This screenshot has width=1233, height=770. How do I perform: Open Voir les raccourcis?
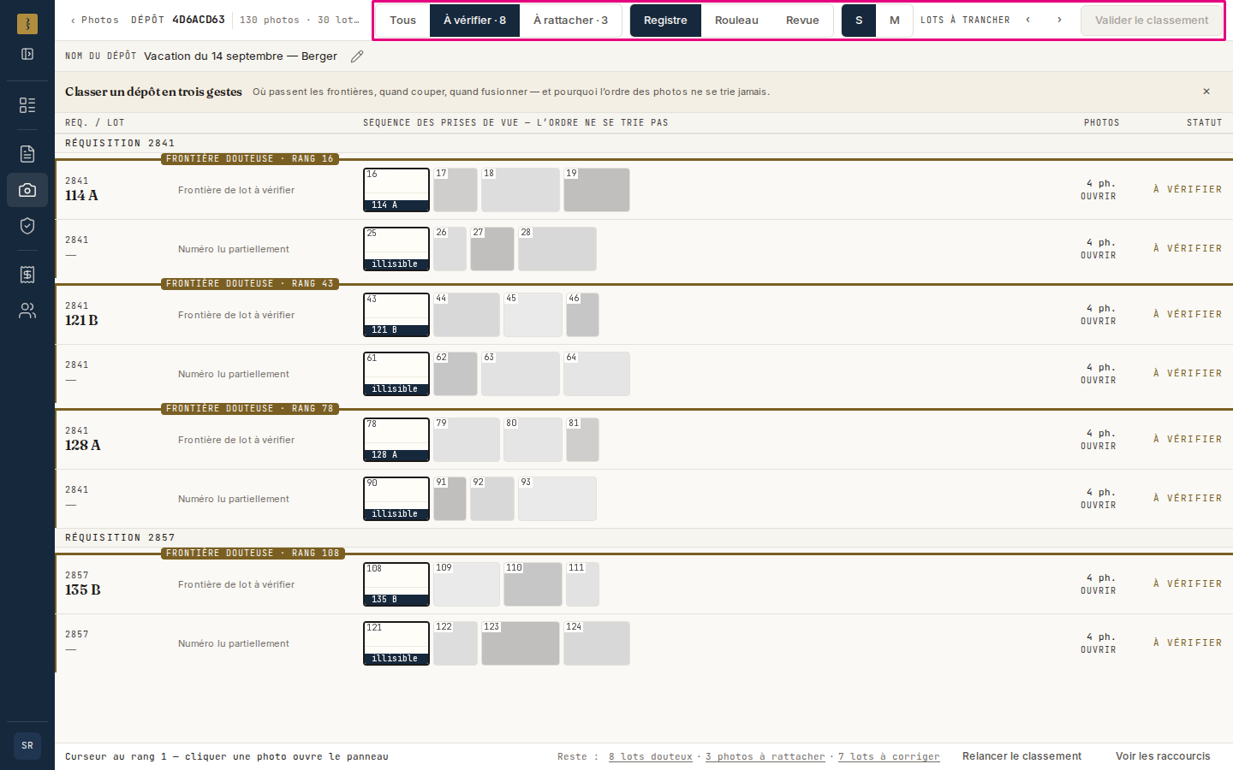1163,756
